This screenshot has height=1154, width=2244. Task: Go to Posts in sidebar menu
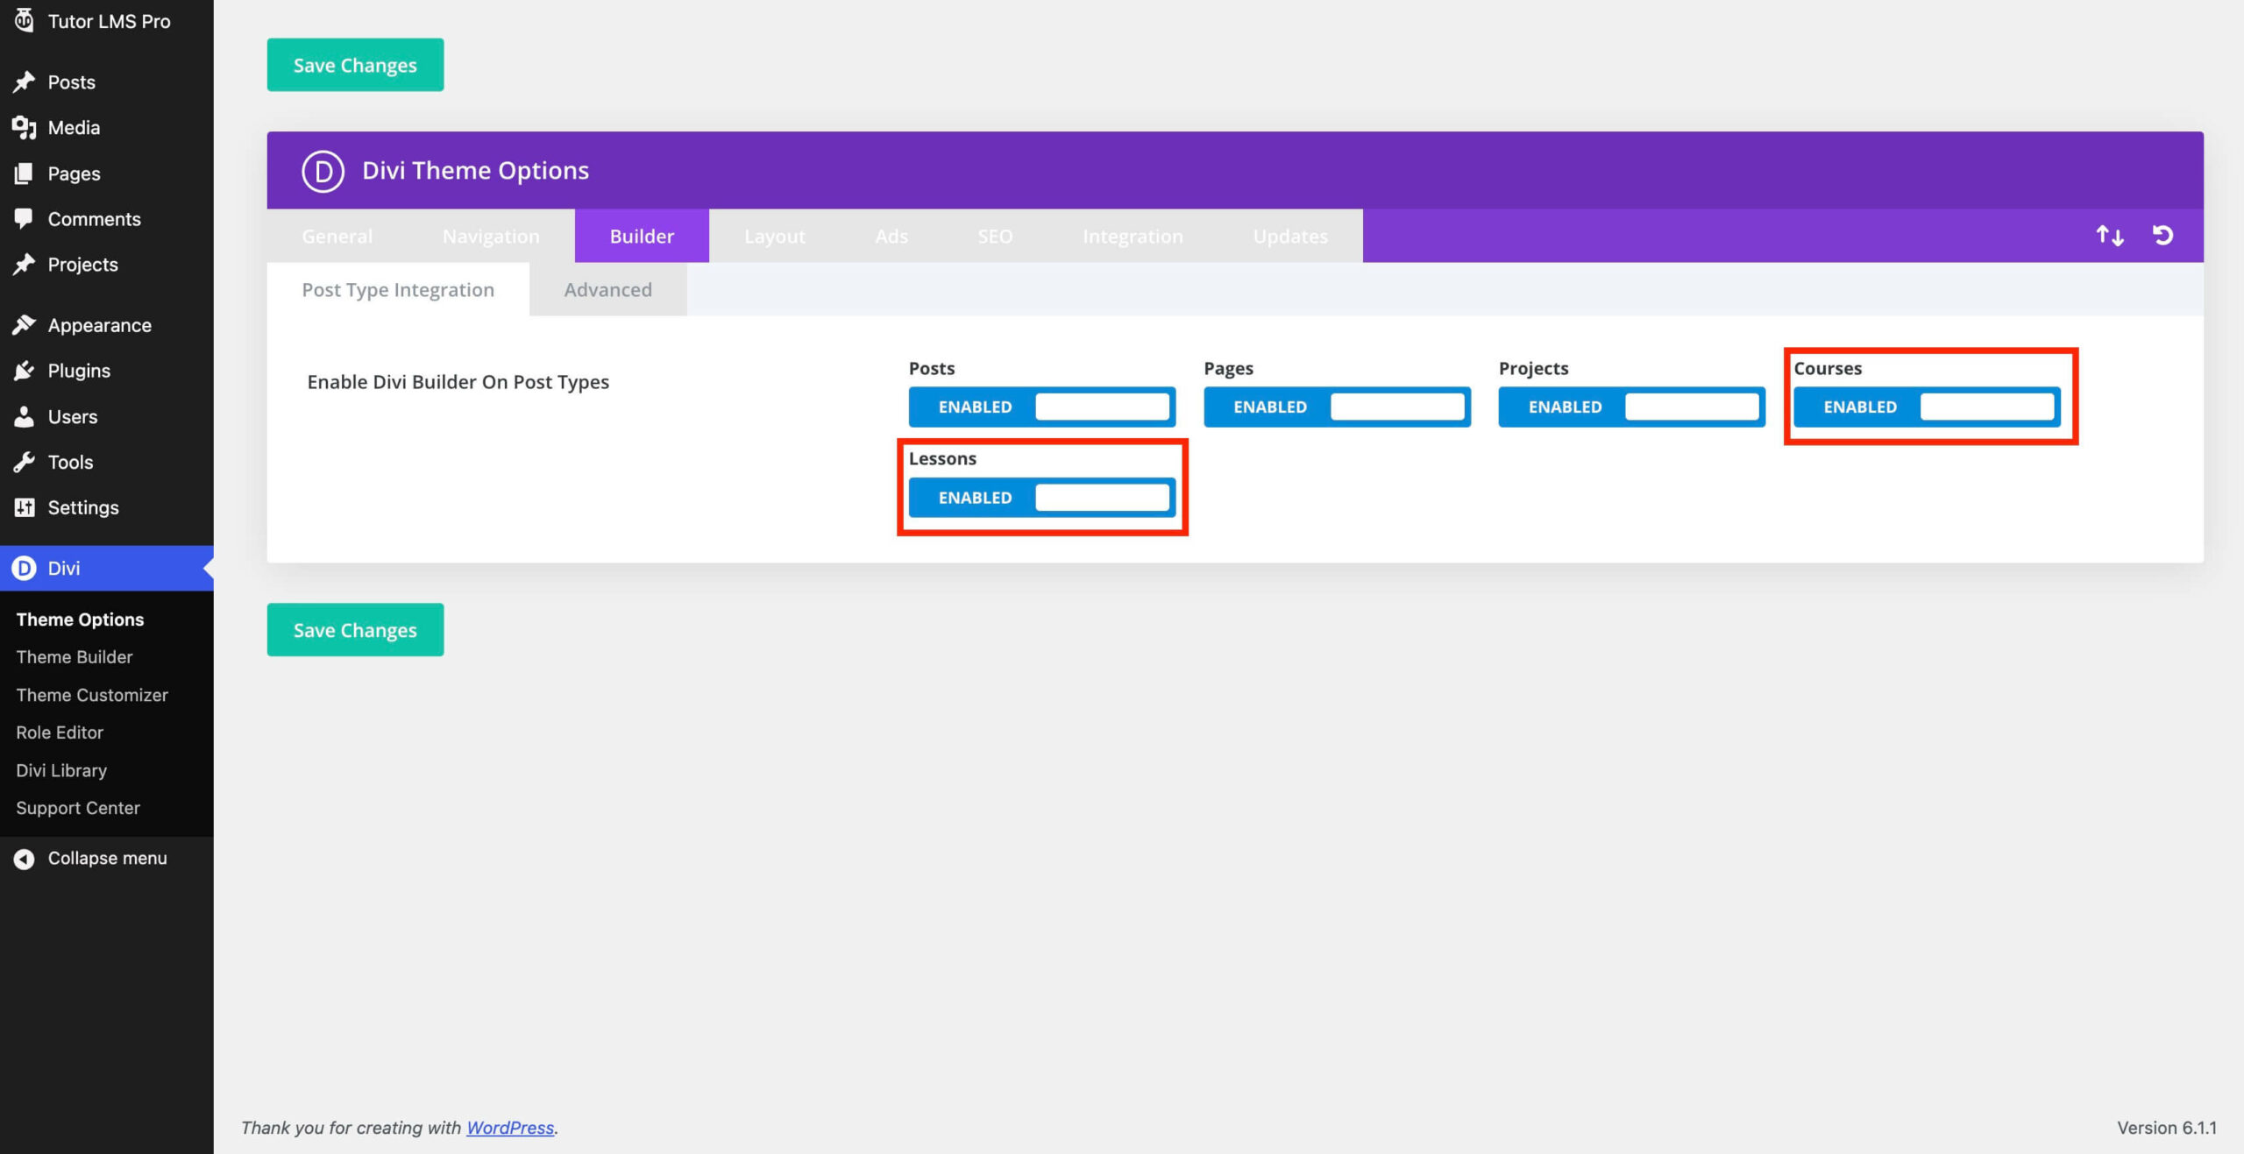click(107, 81)
